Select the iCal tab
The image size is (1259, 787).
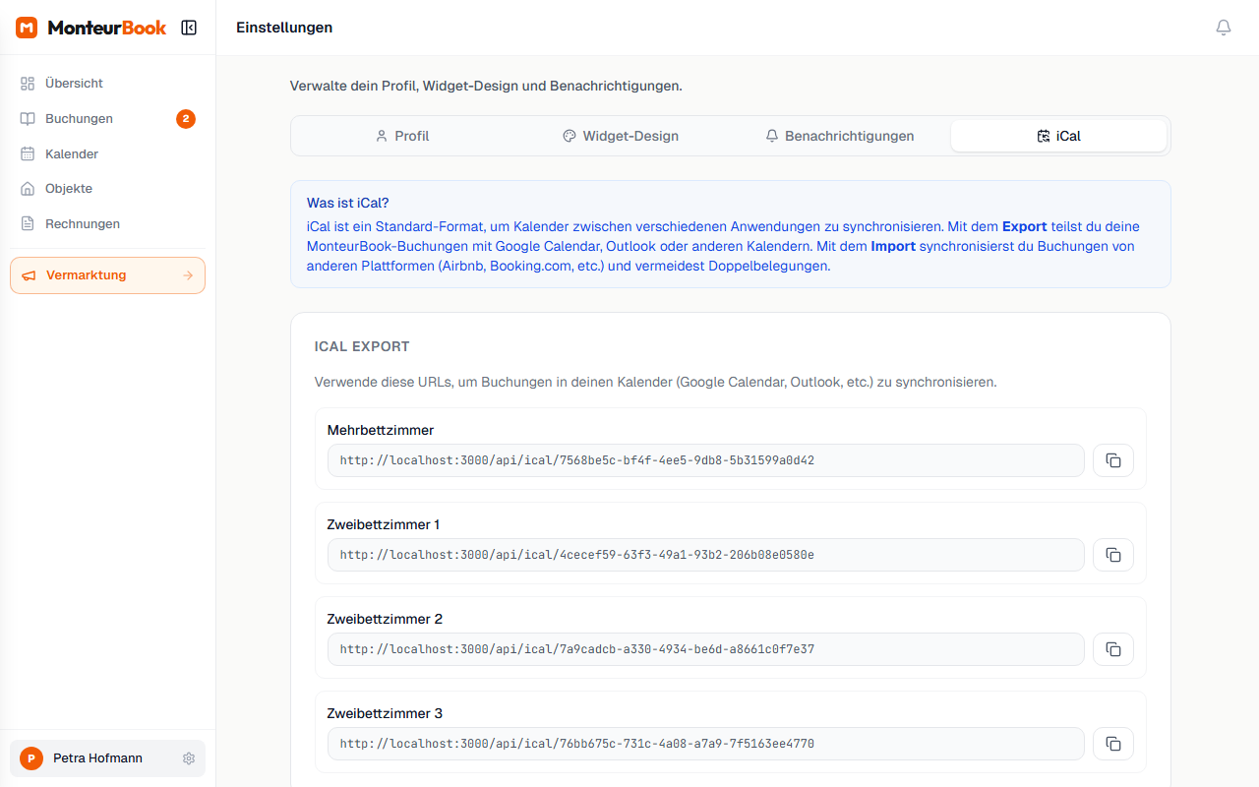1058,136
